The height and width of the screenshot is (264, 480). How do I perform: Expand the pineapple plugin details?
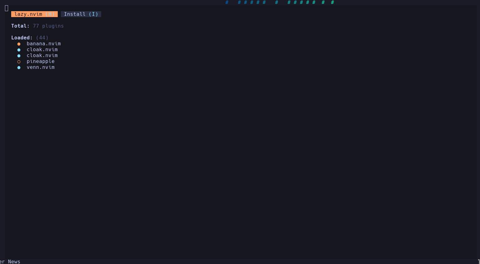coord(41,61)
